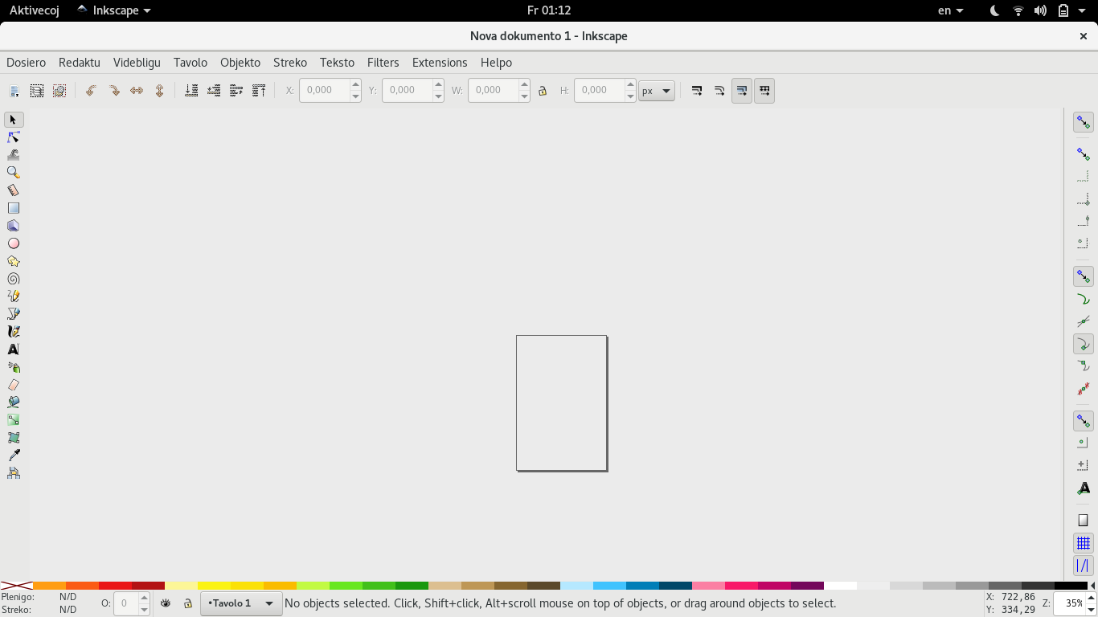
Task: Click Aktivecoj in the top bar
Action: tap(34, 10)
